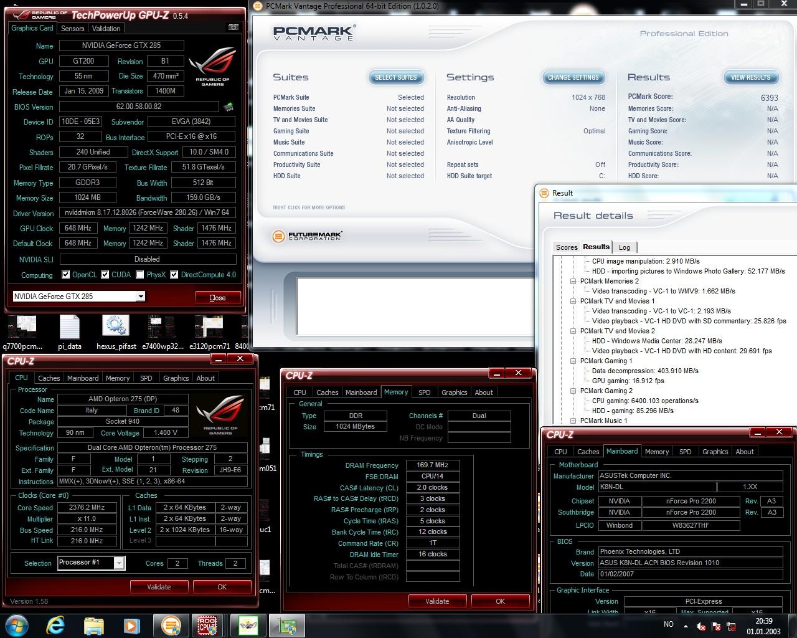797x638 pixels.
Task: Click Validate in the CPU-Z Memory window
Action: coord(437,601)
